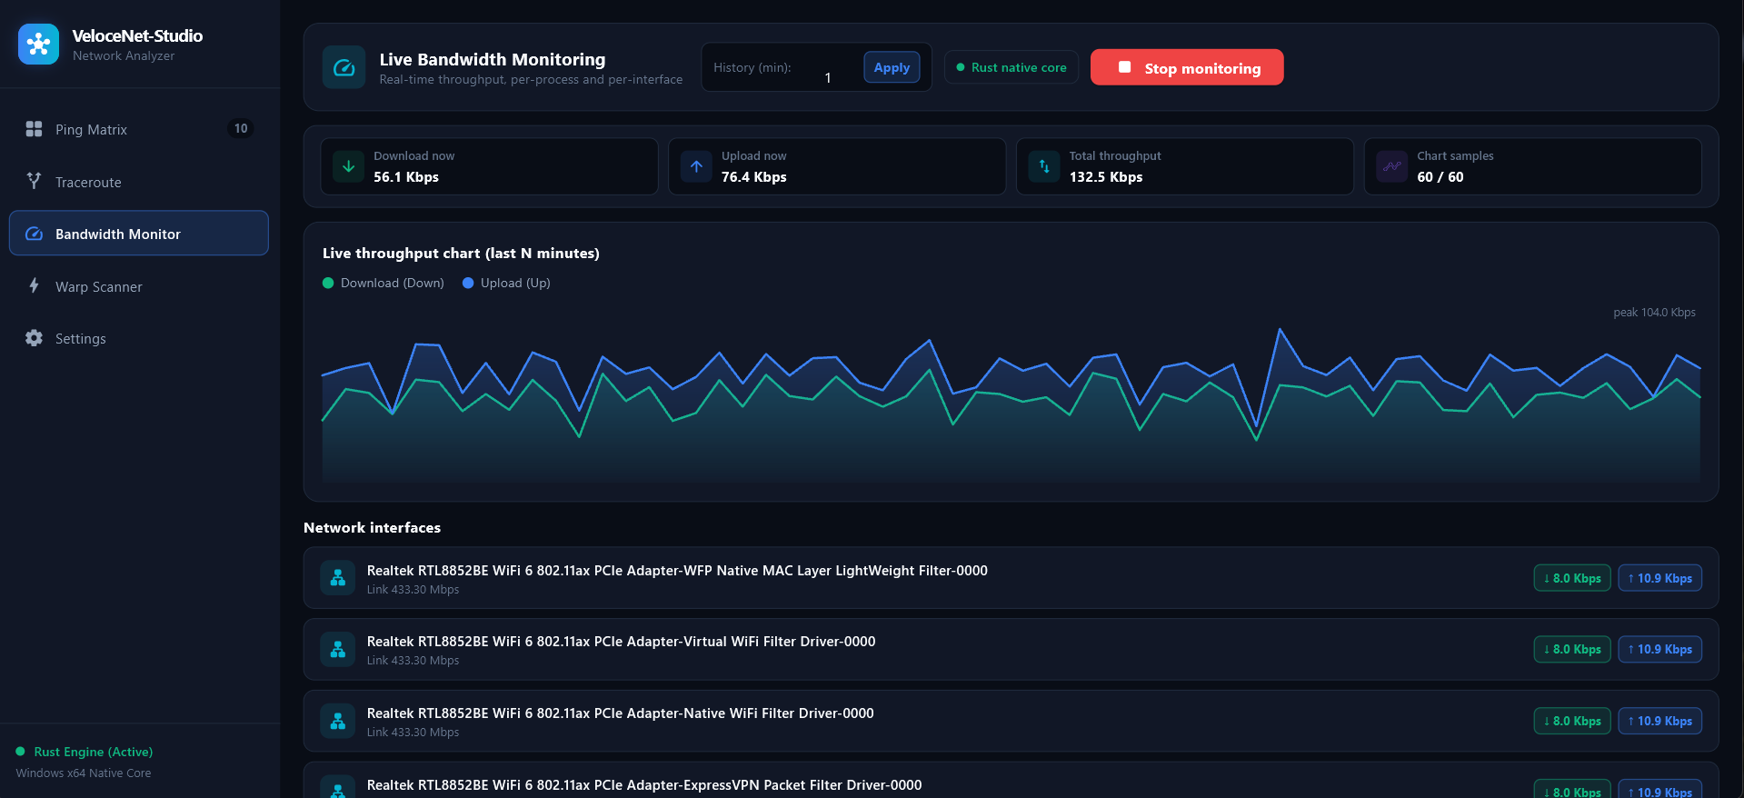Click the Rust Engine (Active) status
1744x798 pixels.
85,752
